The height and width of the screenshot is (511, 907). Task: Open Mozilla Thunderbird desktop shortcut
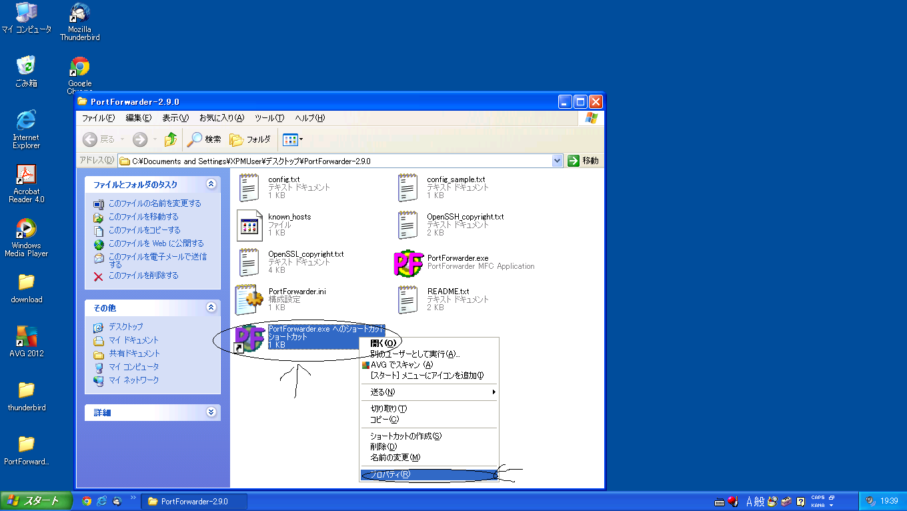click(79, 13)
